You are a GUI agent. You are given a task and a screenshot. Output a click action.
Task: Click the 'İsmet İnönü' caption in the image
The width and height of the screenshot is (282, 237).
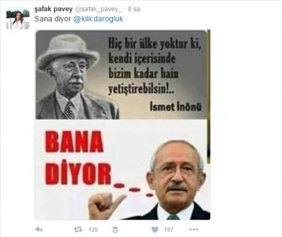[x=175, y=107]
